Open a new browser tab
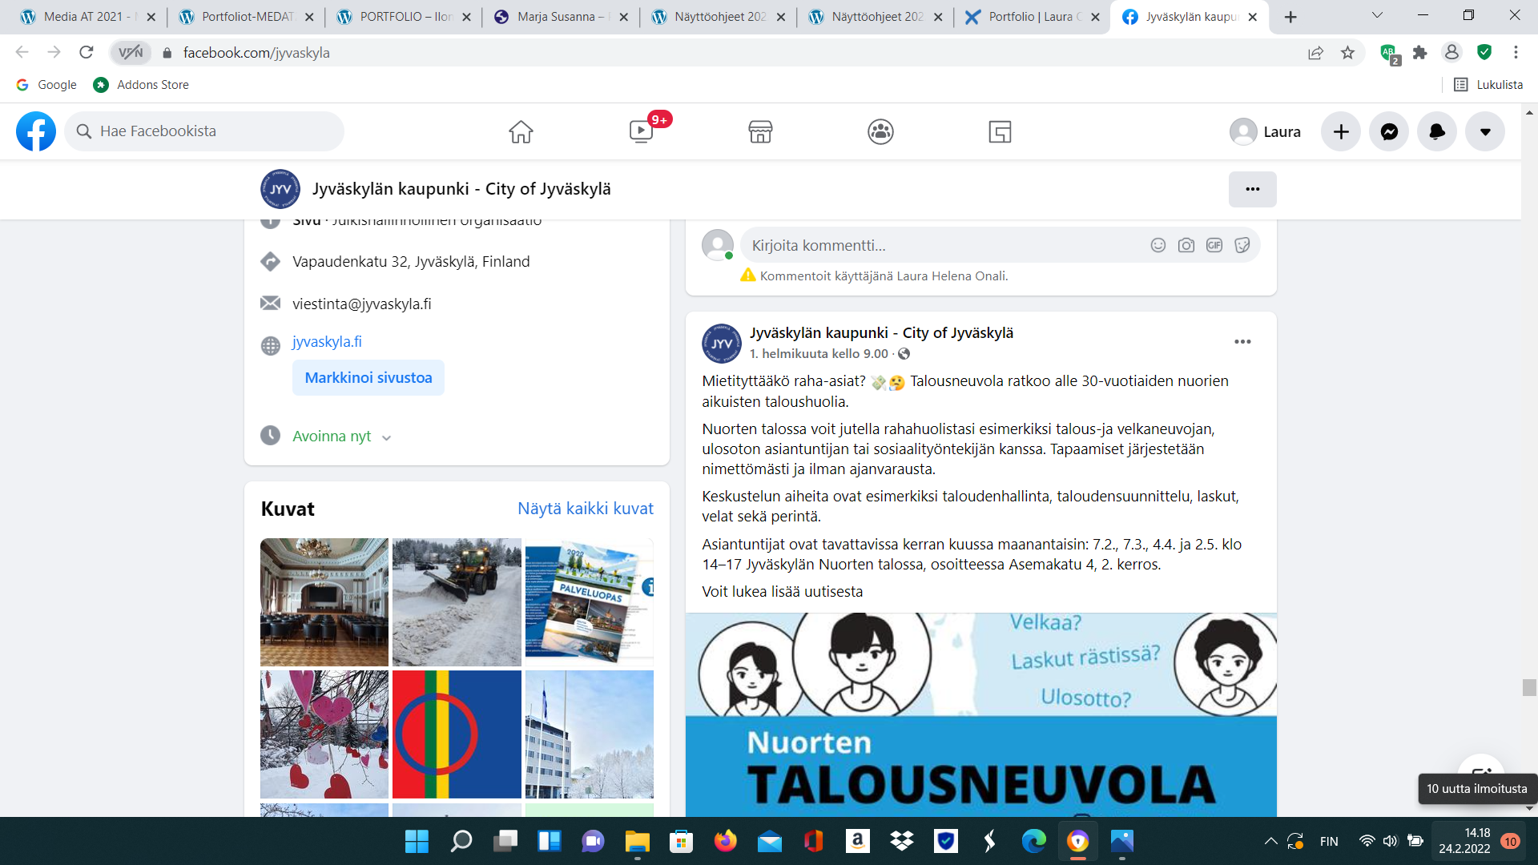Screen dimensions: 1538x865 pos(1290,17)
